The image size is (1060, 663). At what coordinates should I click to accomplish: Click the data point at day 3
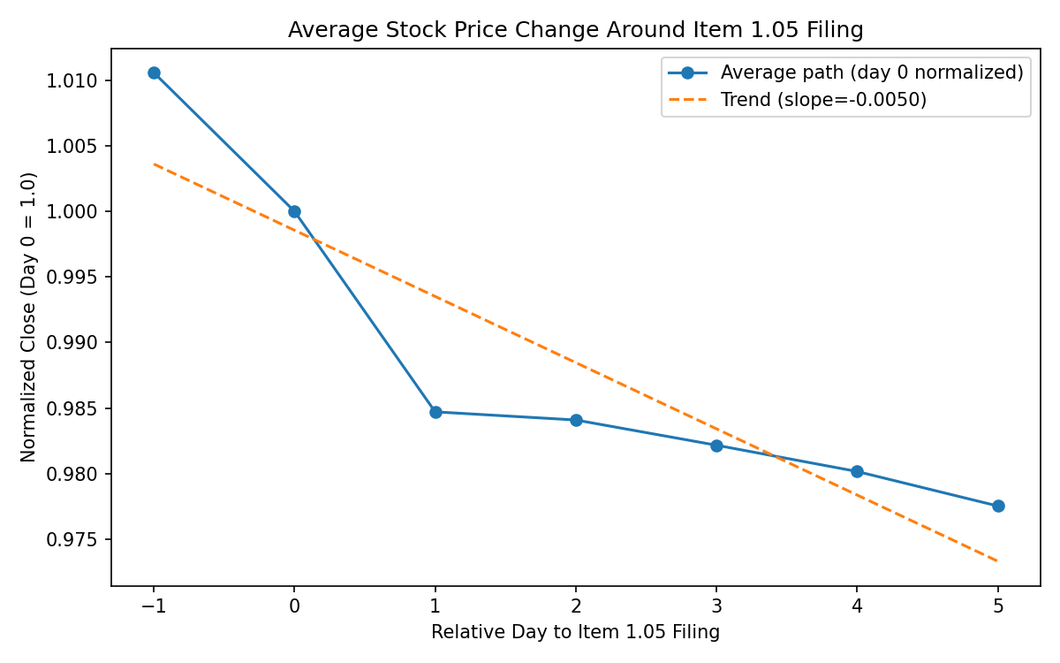(x=716, y=446)
